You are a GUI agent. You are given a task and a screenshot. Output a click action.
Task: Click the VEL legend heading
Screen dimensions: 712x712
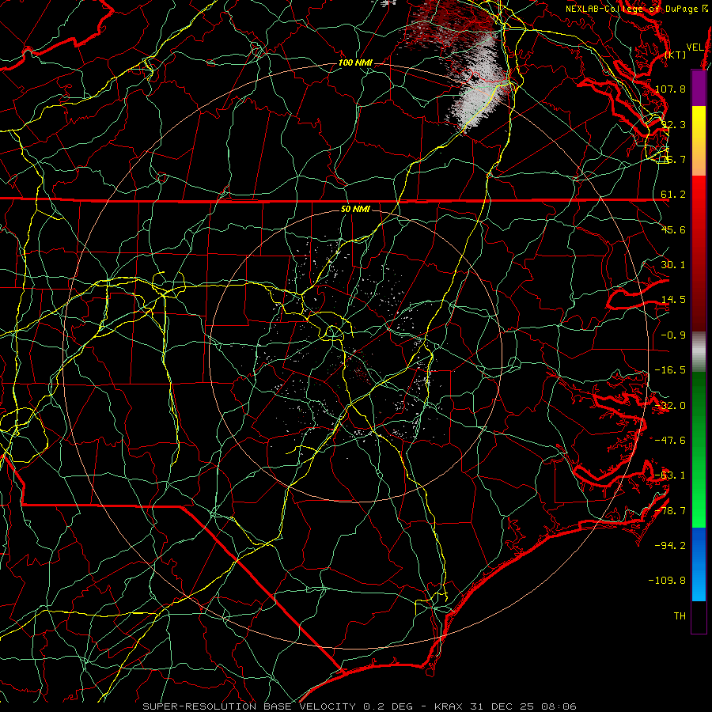point(695,47)
